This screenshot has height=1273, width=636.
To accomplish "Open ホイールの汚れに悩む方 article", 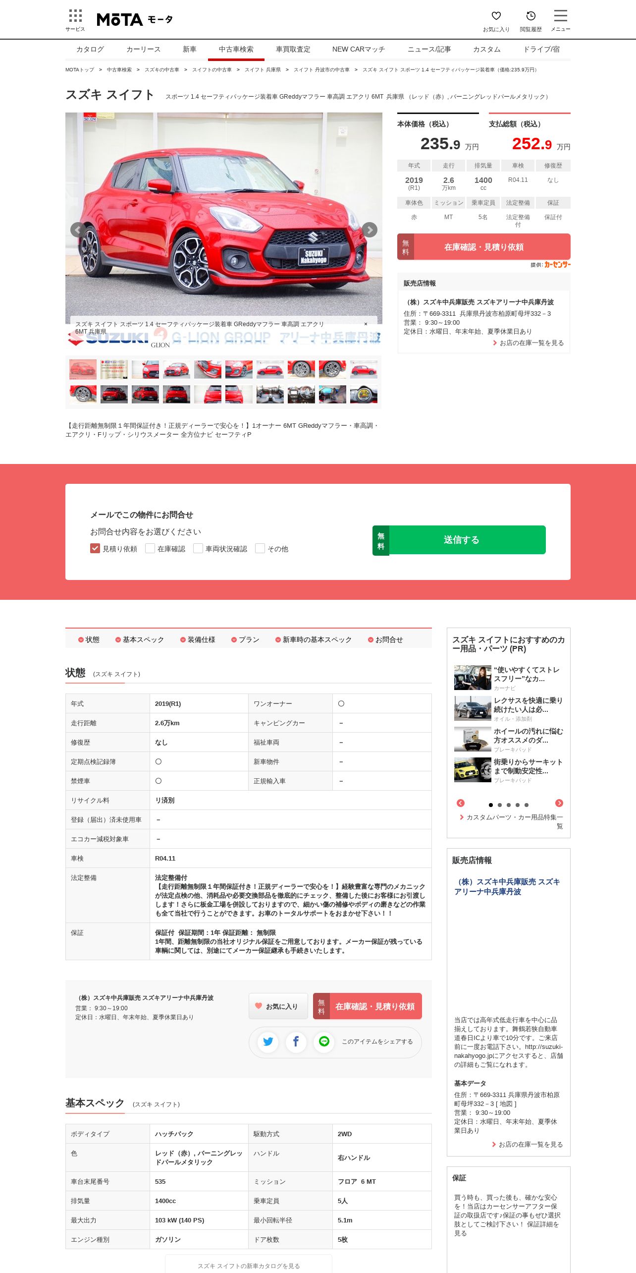I will click(x=509, y=739).
